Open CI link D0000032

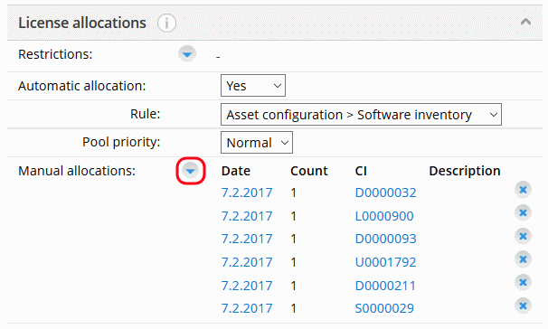(385, 193)
